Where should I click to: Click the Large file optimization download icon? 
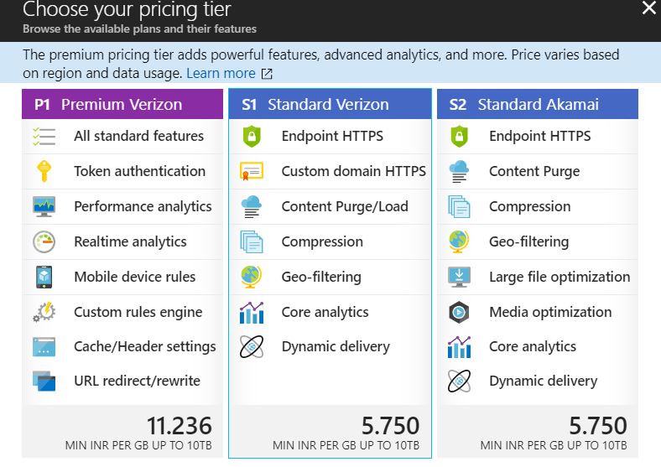459,277
